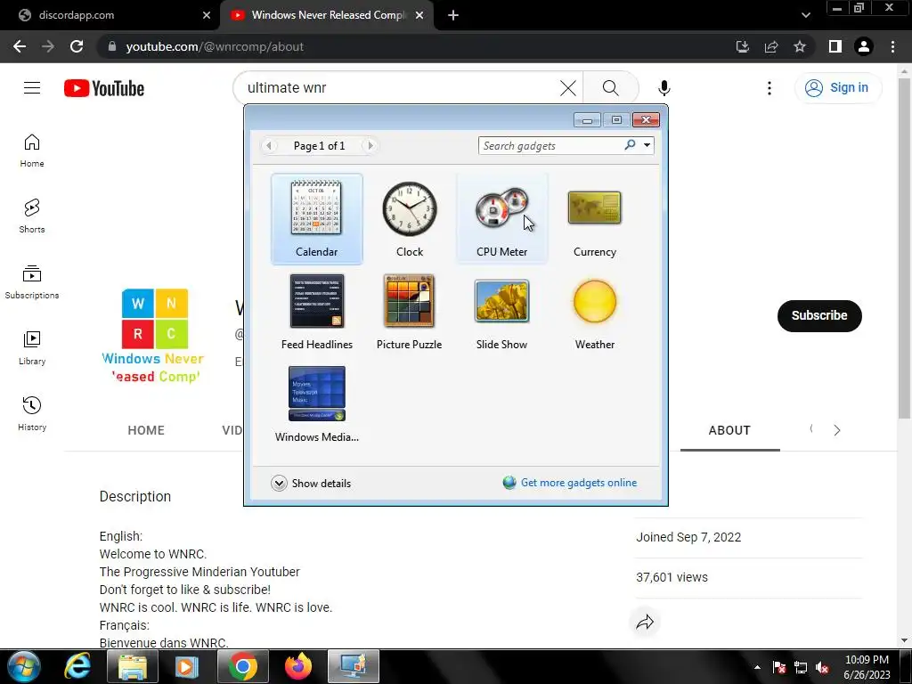Open Shorts in YouTube sidebar

32,216
